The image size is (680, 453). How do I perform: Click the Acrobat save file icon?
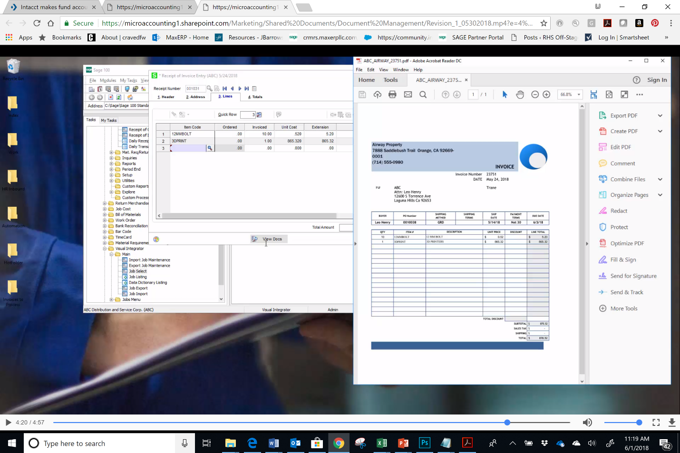pos(362,95)
